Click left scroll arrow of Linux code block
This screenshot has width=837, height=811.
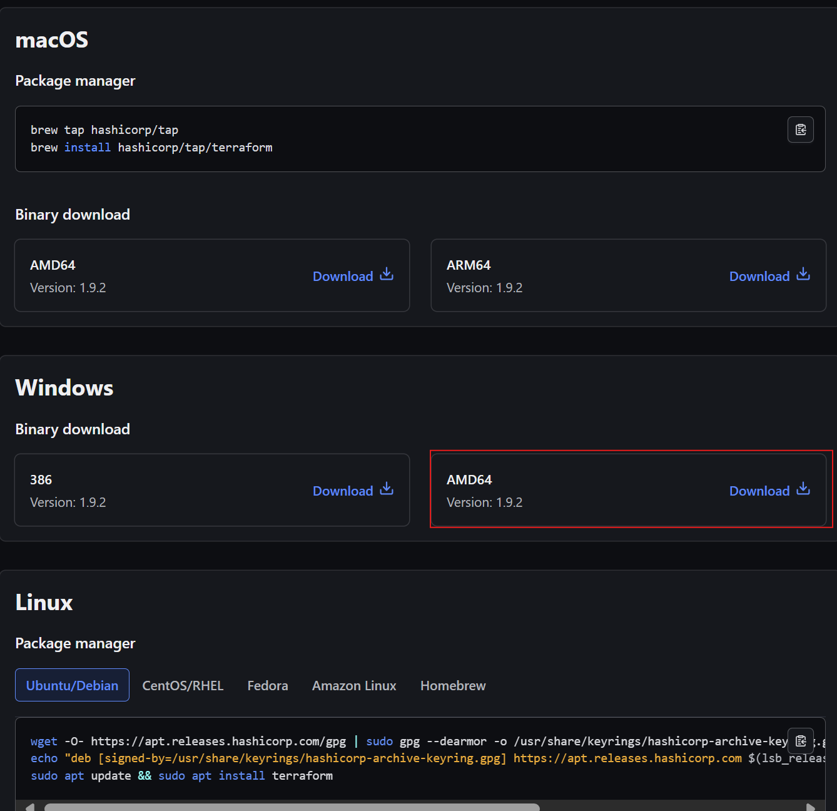(29, 807)
